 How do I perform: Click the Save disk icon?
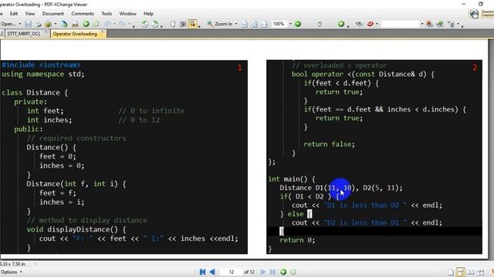(29, 24)
